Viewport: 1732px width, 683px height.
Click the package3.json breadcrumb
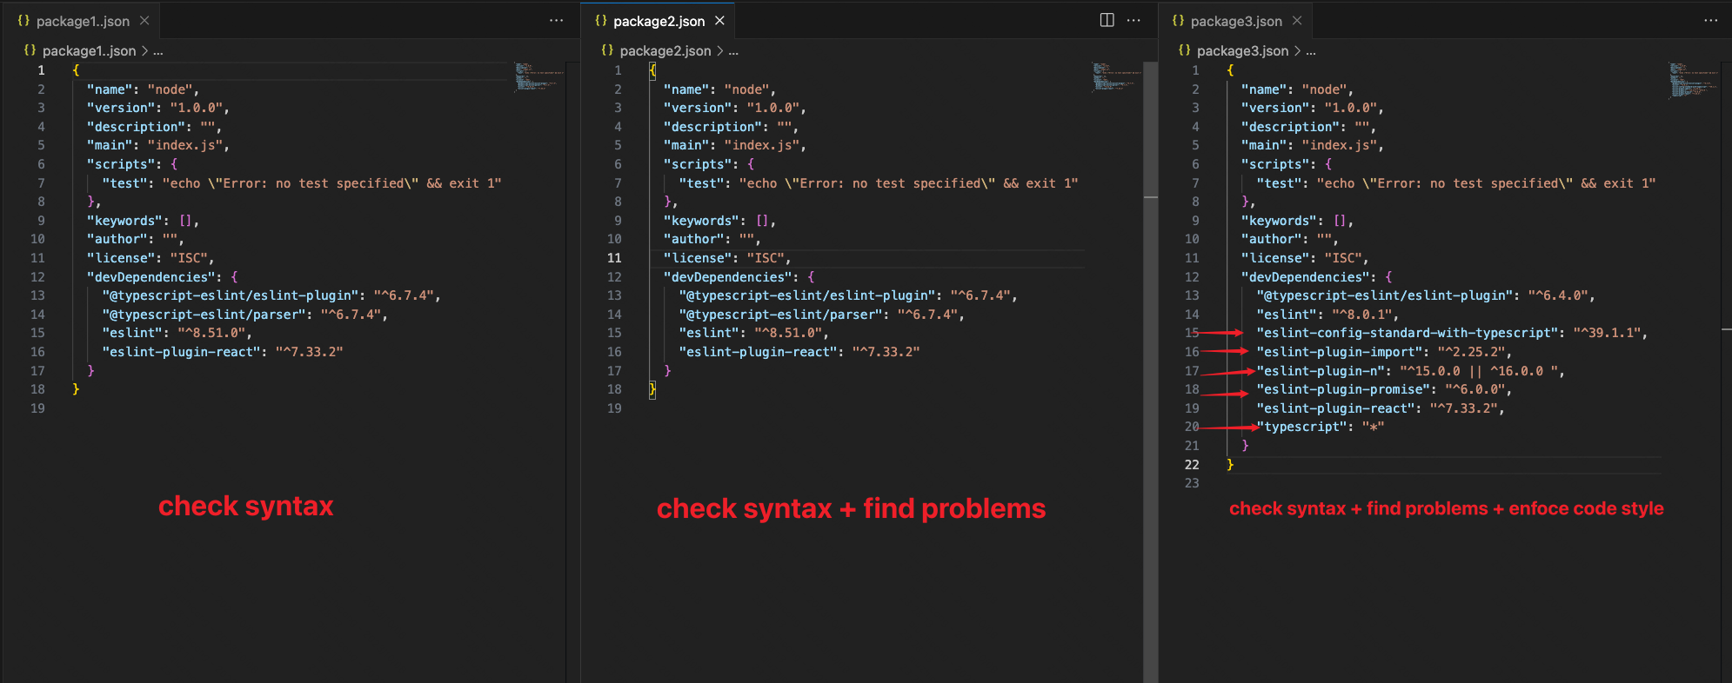click(x=1242, y=51)
